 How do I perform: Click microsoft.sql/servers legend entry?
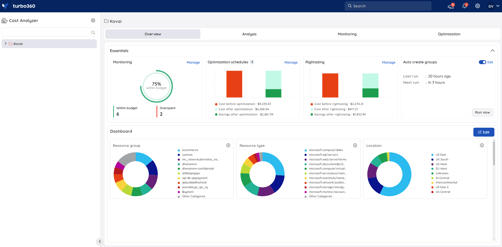pos(321,155)
